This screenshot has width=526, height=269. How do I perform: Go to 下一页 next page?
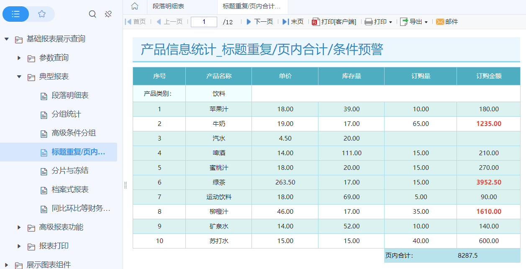click(259, 22)
